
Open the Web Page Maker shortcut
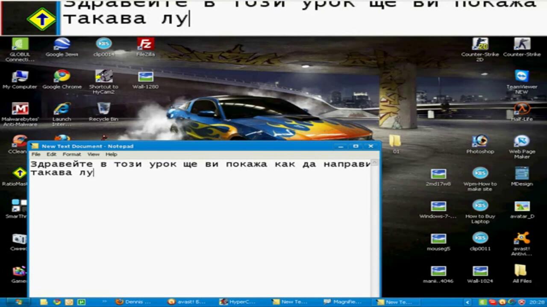click(522, 142)
